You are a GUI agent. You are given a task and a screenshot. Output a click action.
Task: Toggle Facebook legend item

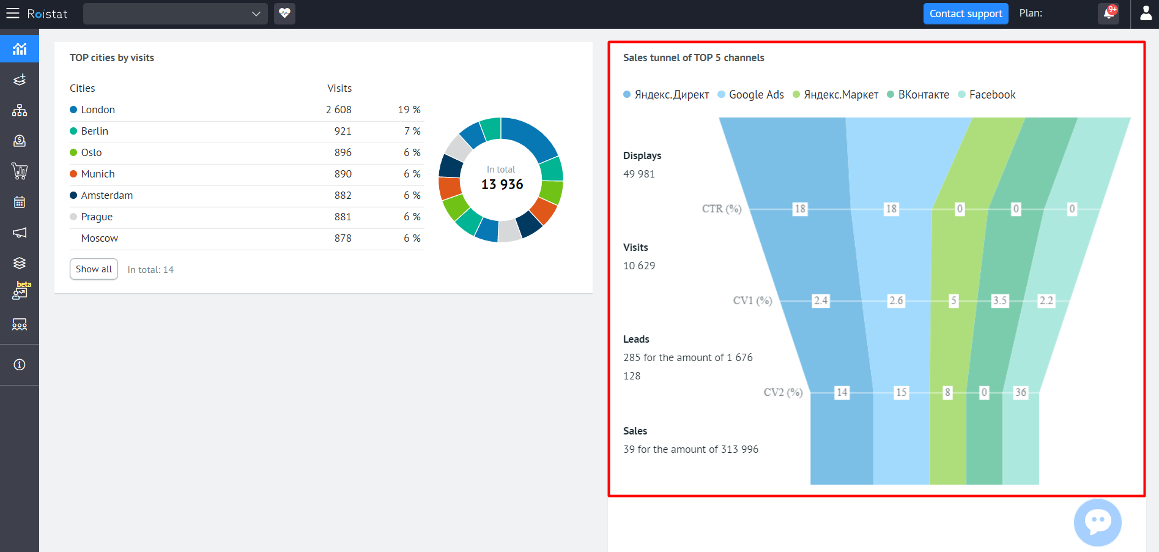987,94
